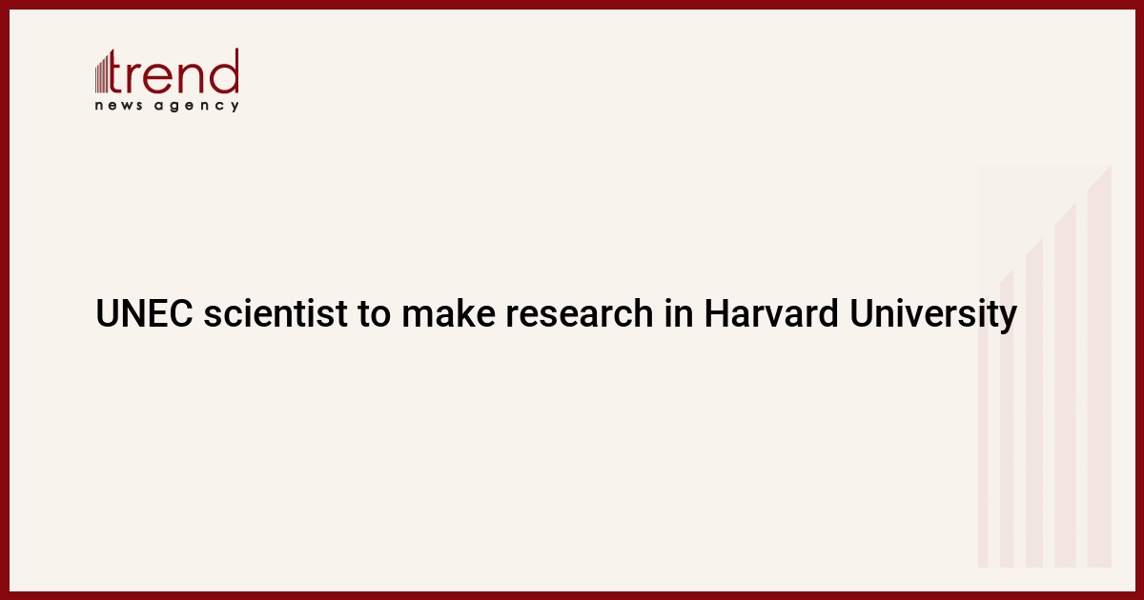Click 'Harvard University' in the headline
This screenshot has height=600, width=1144.
tap(861, 314)
